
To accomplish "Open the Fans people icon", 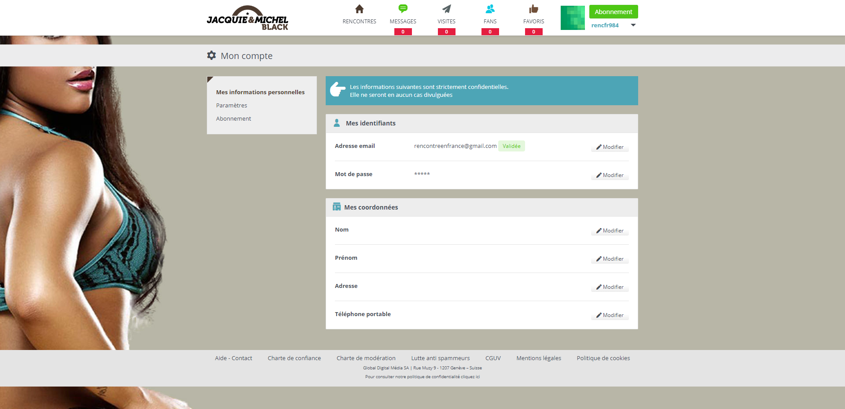I will 490,9.
